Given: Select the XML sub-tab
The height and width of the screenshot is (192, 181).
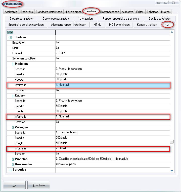Looking at the screenshot, I should pyautogui.click(x=167, y=25).
